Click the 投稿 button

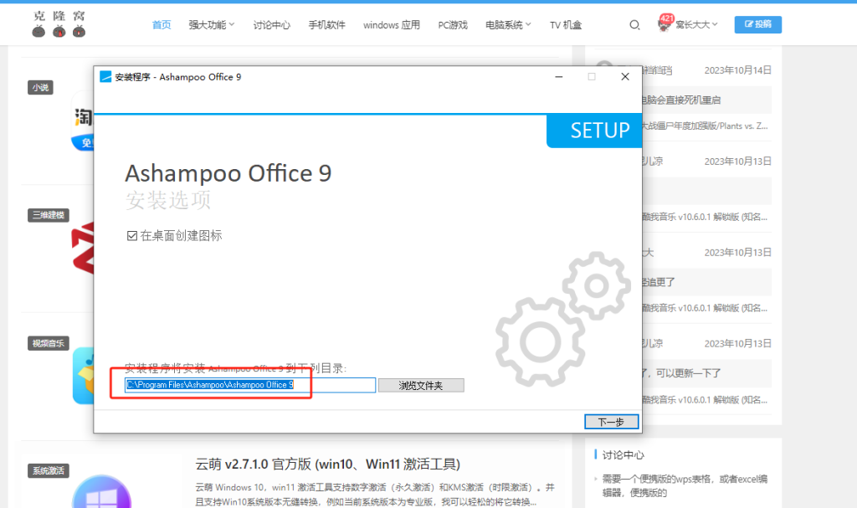pos(757,24)
